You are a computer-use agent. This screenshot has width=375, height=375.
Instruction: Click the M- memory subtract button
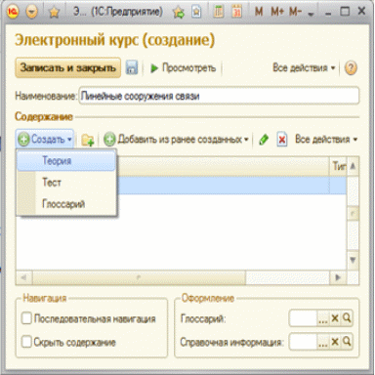point(295,12)
